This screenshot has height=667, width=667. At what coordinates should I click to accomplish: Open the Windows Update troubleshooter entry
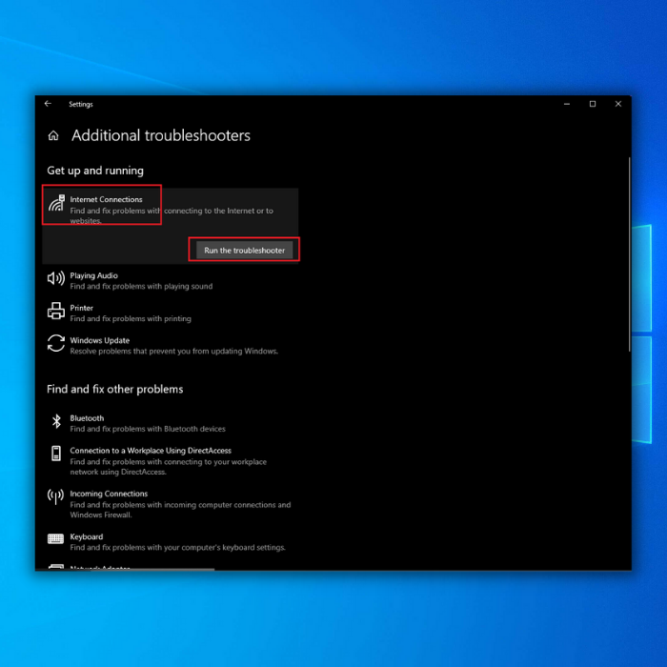coord(171,345)
